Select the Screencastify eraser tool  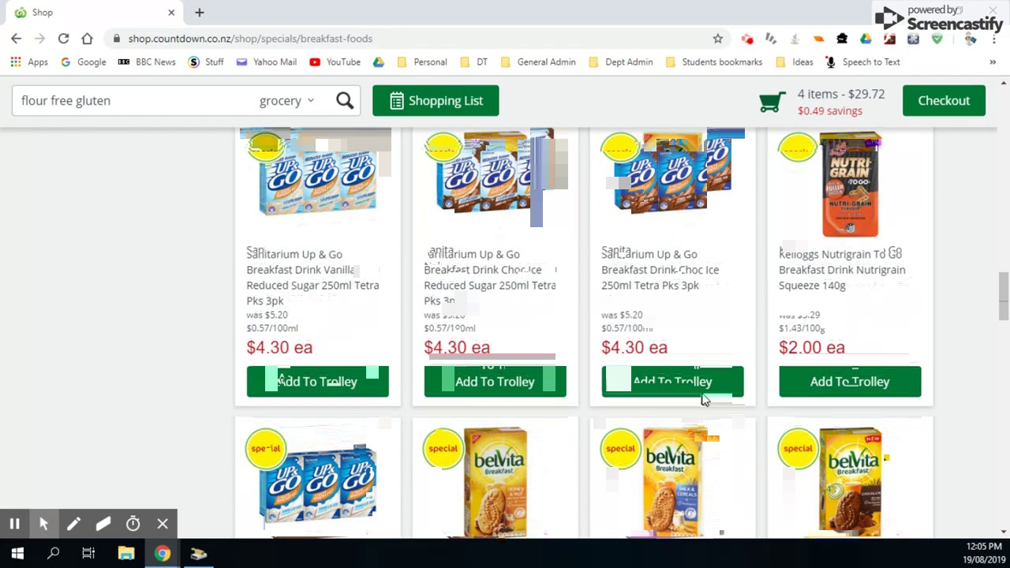pos(103,524)
